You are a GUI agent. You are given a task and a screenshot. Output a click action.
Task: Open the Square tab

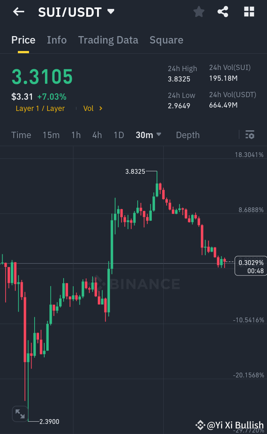(166, 40)
